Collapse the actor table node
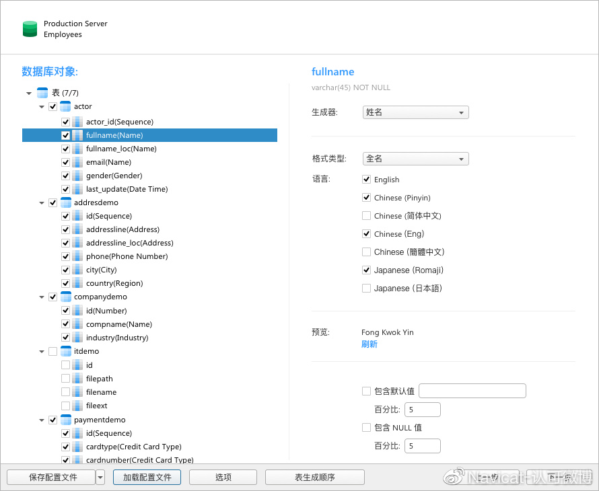This screenshot has width=599, height=491. 42,107
